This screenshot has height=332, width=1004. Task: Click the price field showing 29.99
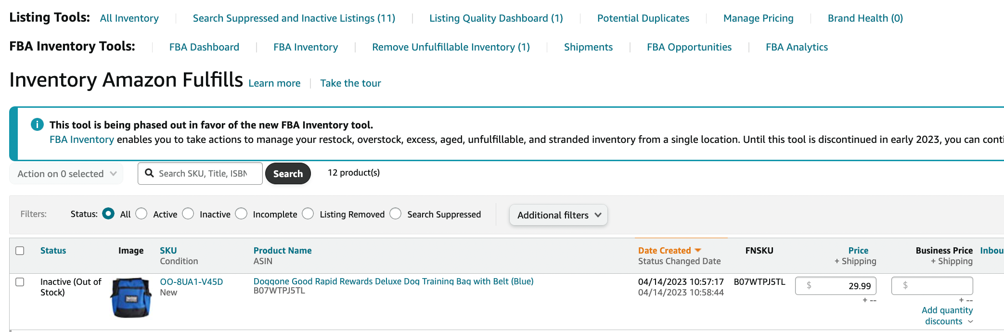pyautogui.click(x=836, y=286)
